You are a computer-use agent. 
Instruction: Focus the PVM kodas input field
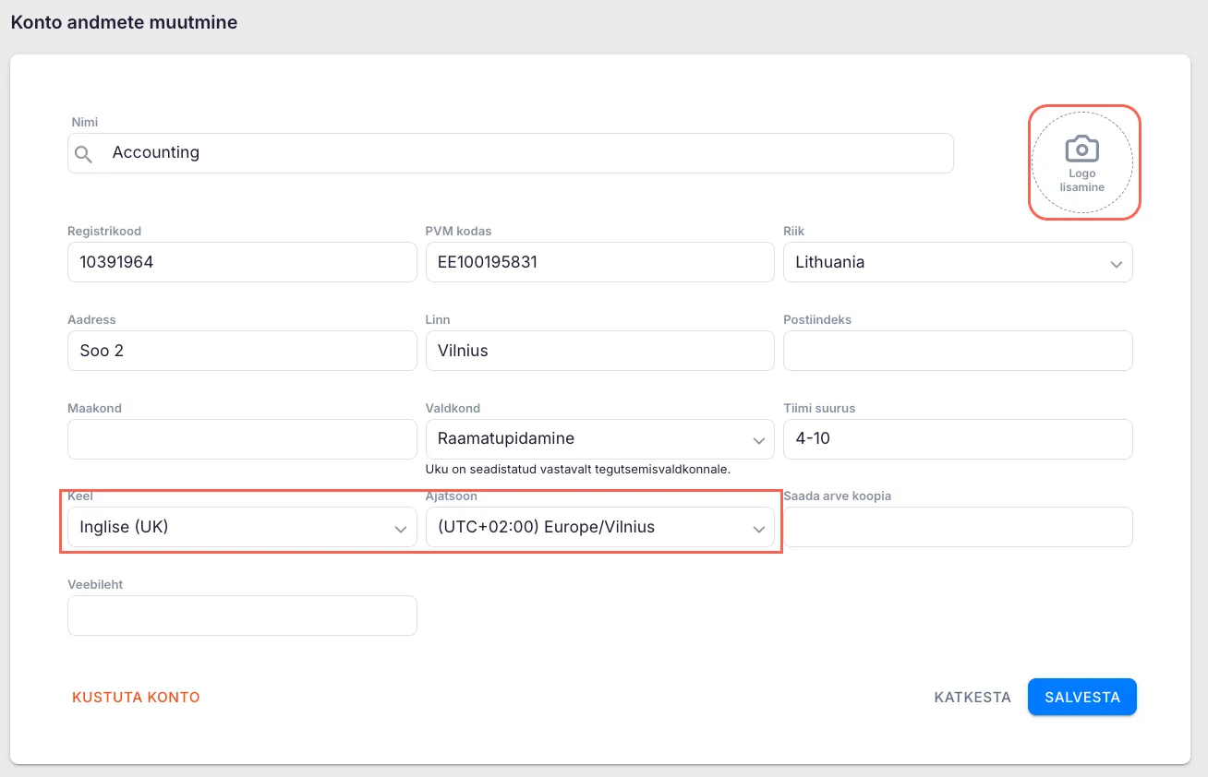pos(598,263)
